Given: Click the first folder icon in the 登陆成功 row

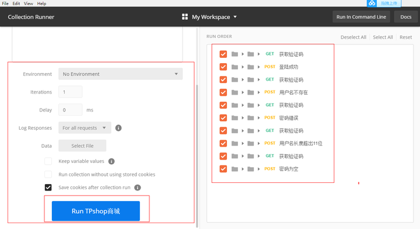Looking at the screenshot, I should coord(235,67).
